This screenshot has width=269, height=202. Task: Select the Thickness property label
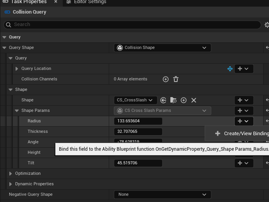38,131
